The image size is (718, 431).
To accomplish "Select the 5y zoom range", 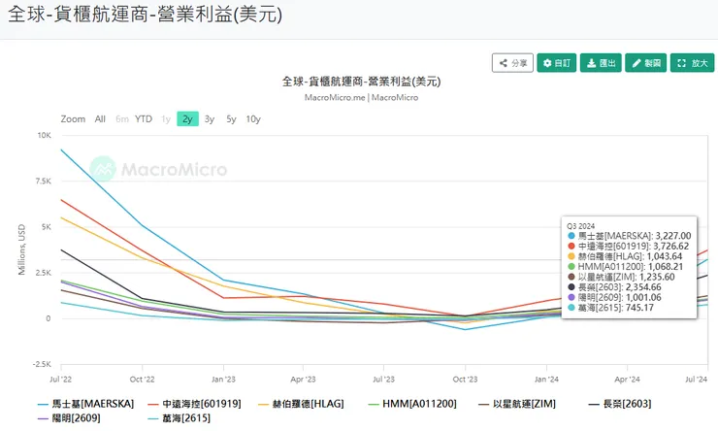I will coord(231,119).
